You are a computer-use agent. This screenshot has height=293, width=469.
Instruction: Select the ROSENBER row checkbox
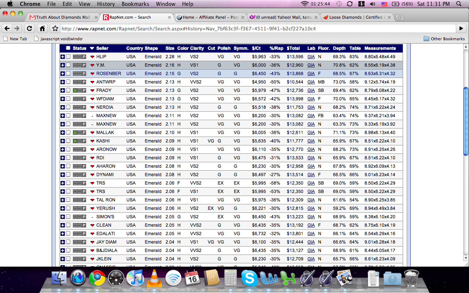click(x=68, y=74)
